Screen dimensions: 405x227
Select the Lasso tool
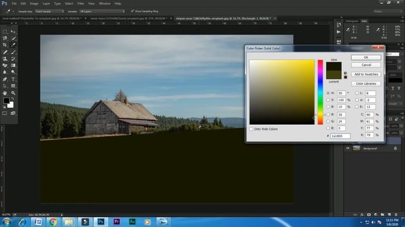[5, 38]
